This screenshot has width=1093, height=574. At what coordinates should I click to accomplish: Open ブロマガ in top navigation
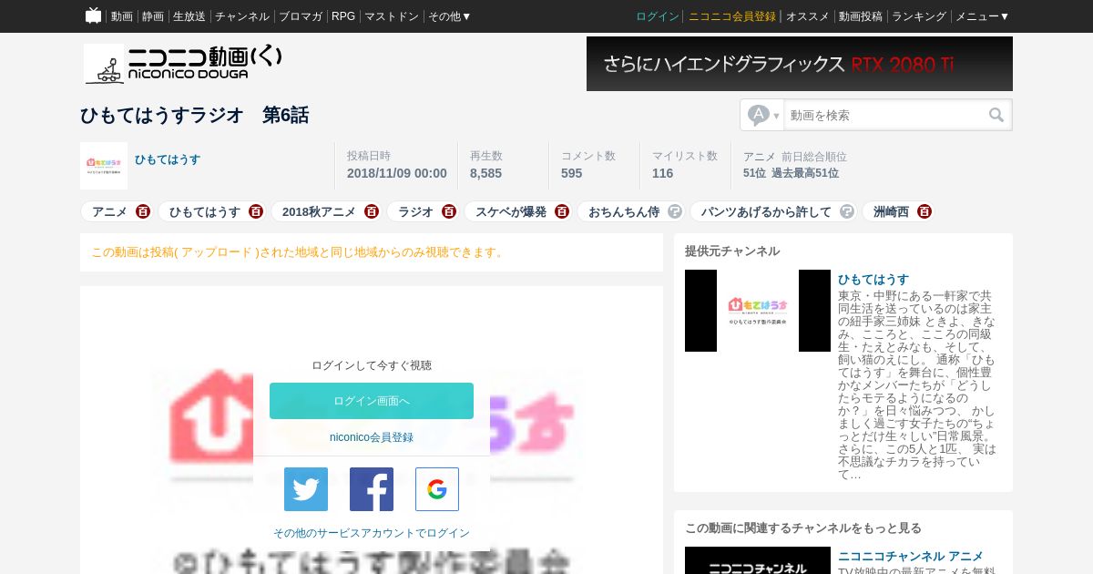click(x=301, y=16)
